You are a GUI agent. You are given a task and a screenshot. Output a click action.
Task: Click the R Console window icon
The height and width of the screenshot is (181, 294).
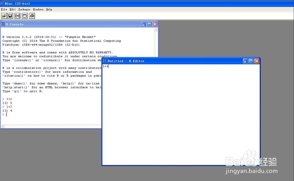[x=3, y=24]
